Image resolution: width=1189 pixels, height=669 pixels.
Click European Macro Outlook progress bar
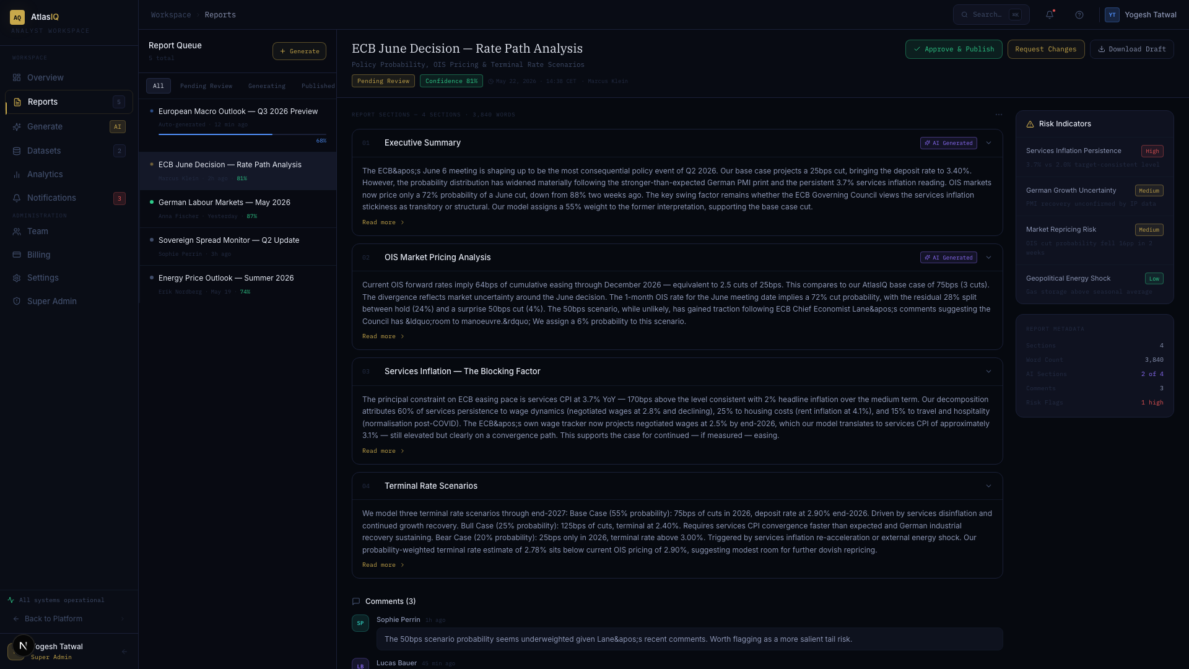tap(242, 134)
